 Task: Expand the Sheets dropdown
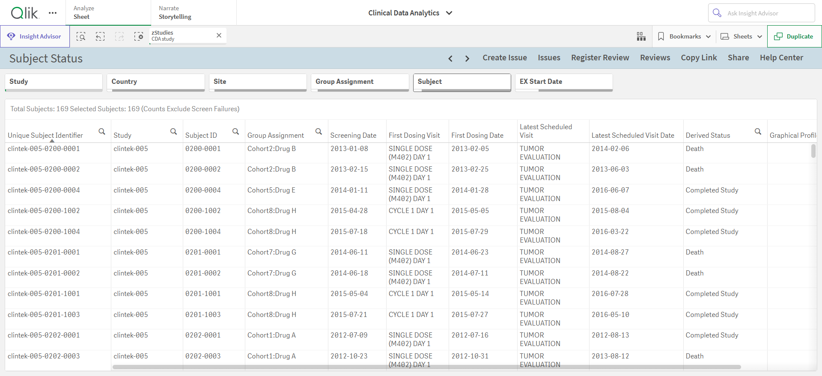[x=760, y=36]
